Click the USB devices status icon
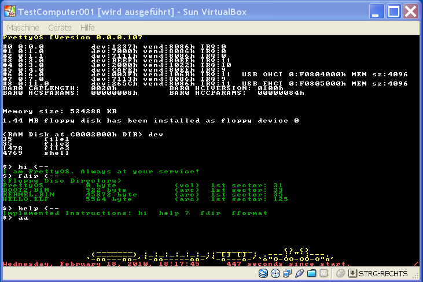 299,273
